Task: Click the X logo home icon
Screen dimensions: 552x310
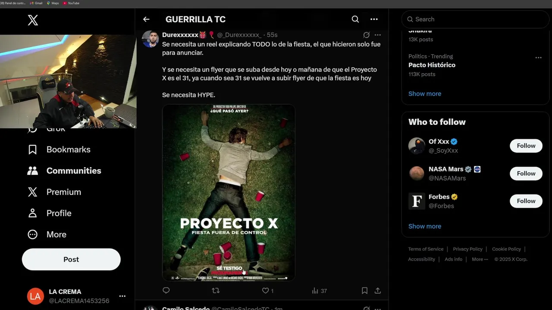Action: tap(33, 20)
